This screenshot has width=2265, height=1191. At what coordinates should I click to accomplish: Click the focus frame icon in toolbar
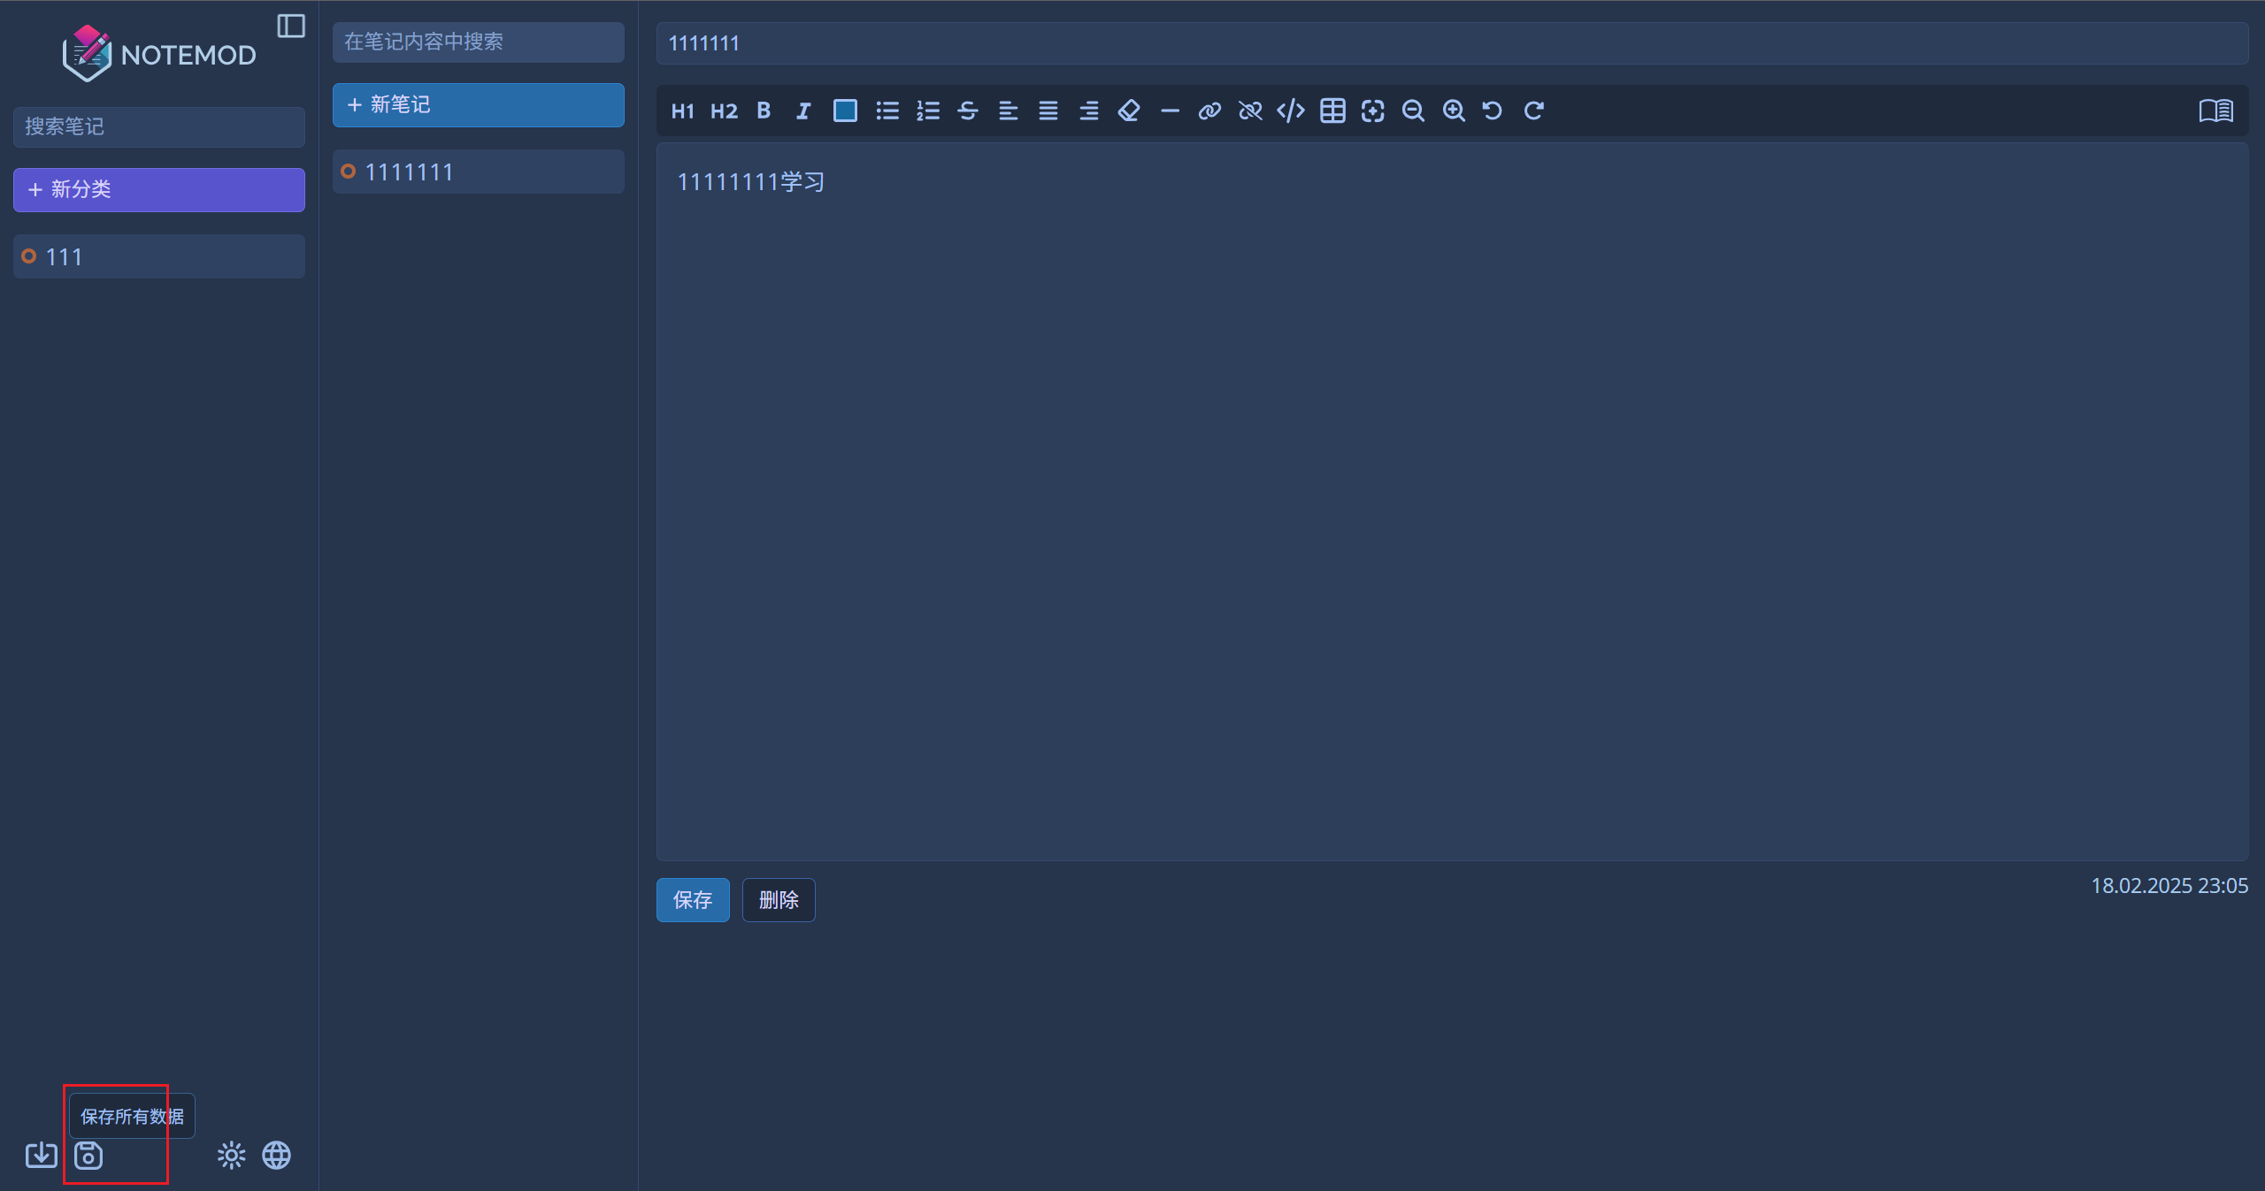point(1372,111)
